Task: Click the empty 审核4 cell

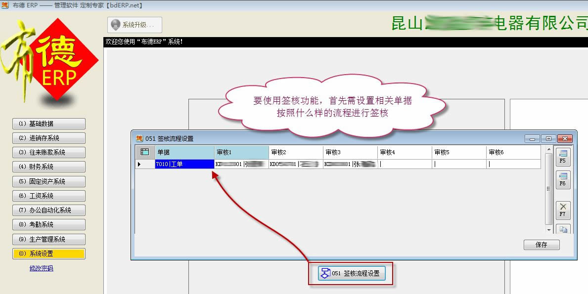Action: tap(404, 164)
